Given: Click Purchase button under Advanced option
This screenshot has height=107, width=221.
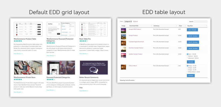Looking at the screenshot, I should pyautogui.click(x=191, y=62).
